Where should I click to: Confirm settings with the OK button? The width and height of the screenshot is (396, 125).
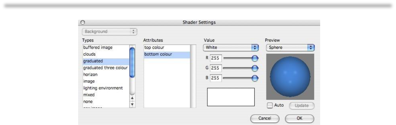300,118
